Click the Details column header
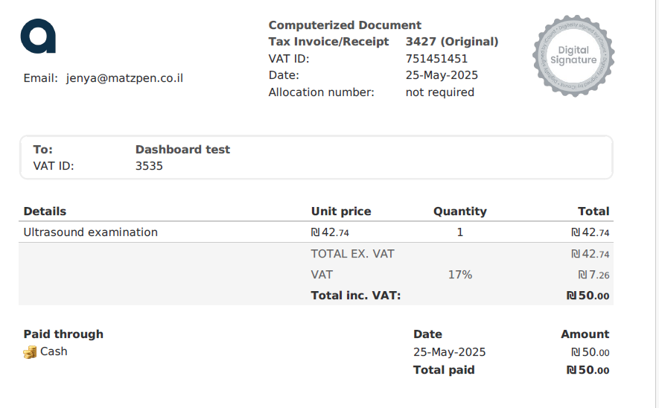The width and height of the screenshot is (659, 408). coord(45,211)
